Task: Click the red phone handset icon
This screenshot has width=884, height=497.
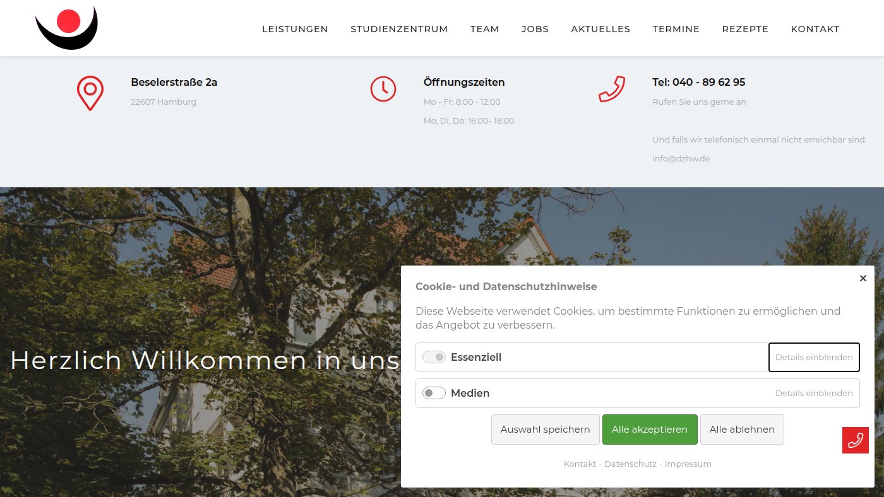Action: [x=611, y=89]
